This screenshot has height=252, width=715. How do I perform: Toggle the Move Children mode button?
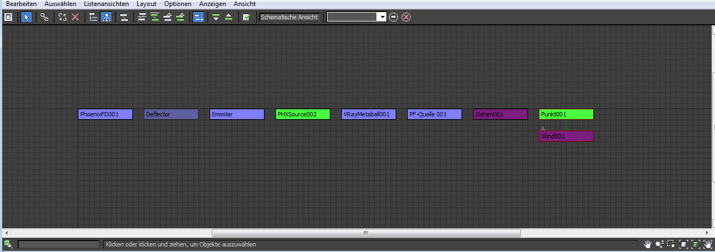(x=198, y=17)
